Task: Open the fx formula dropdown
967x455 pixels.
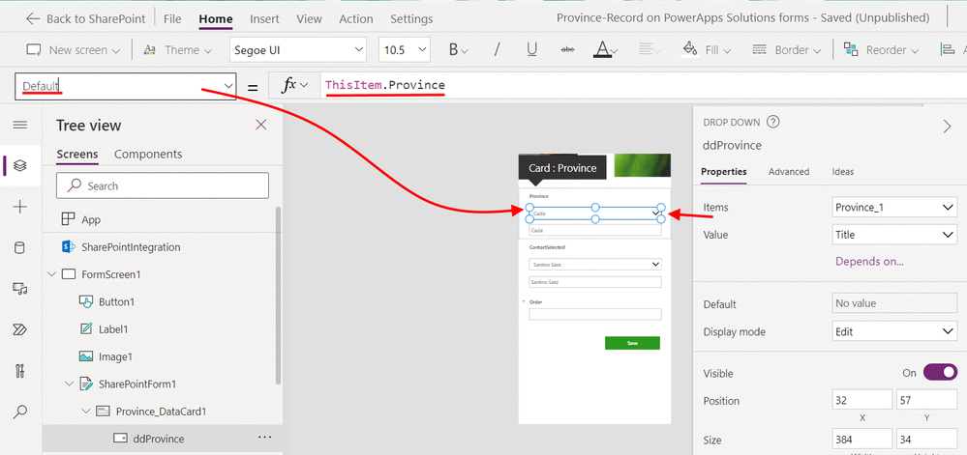Action: 294,86
